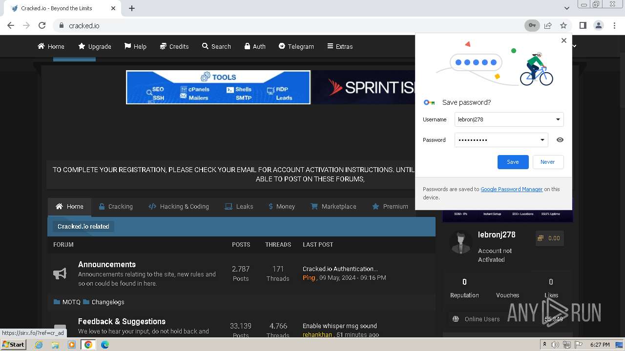
Task: Open Auth in top navigation
Action: coord(255,46)
